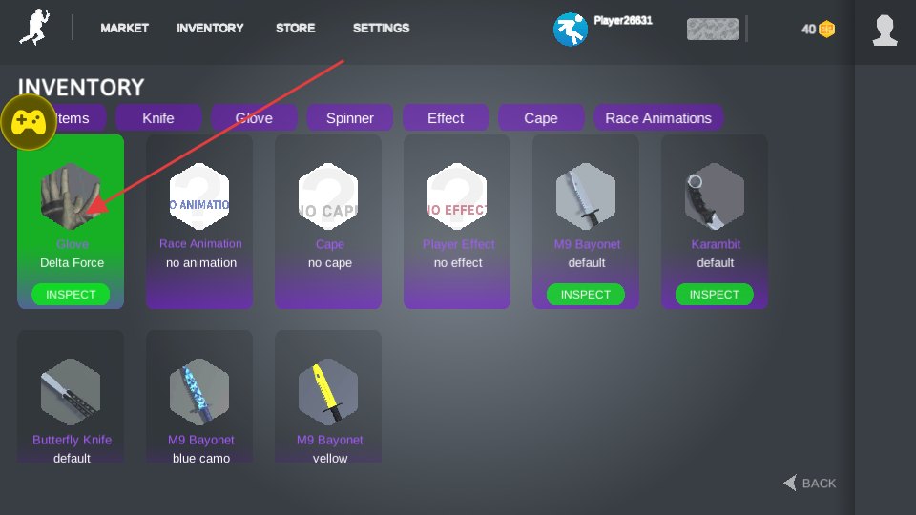This screenshot has width=916, height=515.
Task: Filter inventory by Knife tab
Action: 158,118
